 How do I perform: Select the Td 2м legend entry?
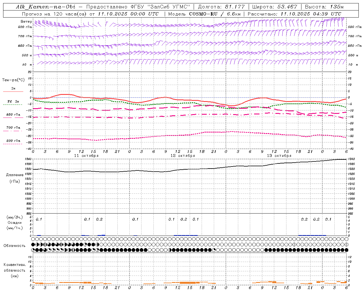coord(13,101)
